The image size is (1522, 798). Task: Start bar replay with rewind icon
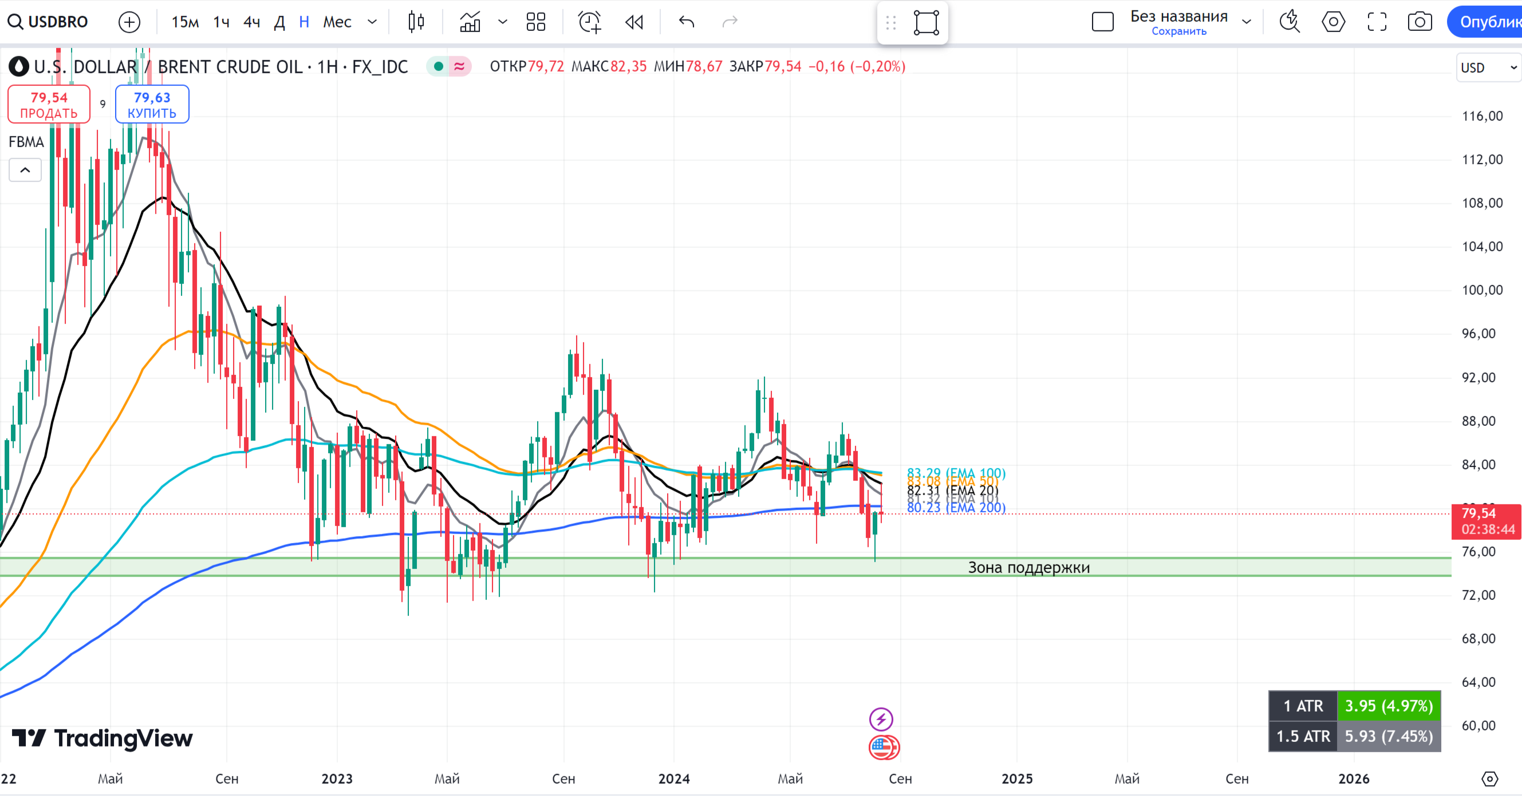pyautogui.click(x=634, y=22)
